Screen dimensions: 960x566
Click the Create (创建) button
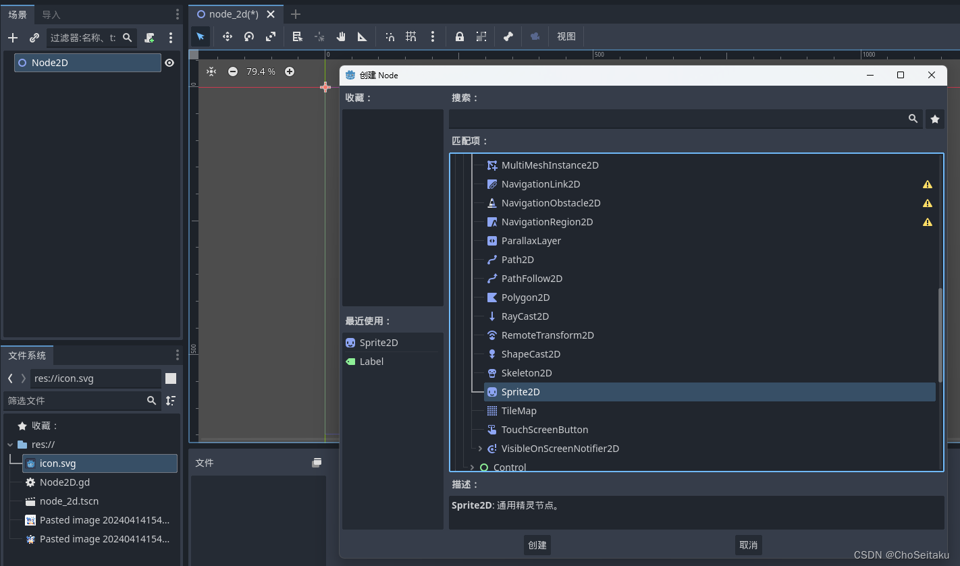(537, 545)
